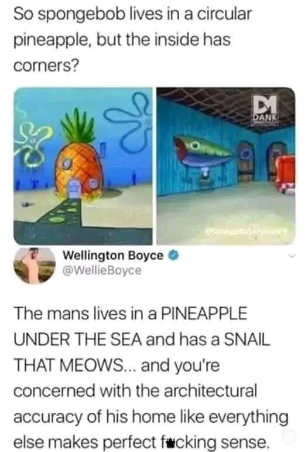308x452 pixels.
Task: Click the pineapple house's front door
Action: [x=74, y=188]
